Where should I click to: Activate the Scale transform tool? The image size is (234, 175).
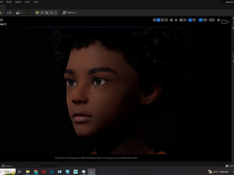click(166, 20)
